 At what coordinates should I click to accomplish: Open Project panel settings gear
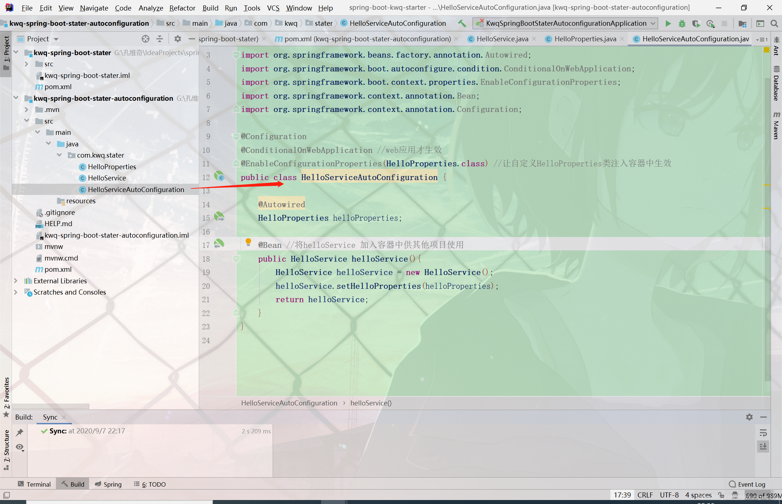(x=177, y=39)
